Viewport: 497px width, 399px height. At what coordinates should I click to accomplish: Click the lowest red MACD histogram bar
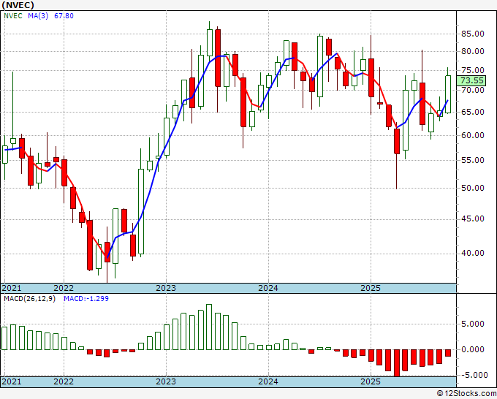(397, 363)
